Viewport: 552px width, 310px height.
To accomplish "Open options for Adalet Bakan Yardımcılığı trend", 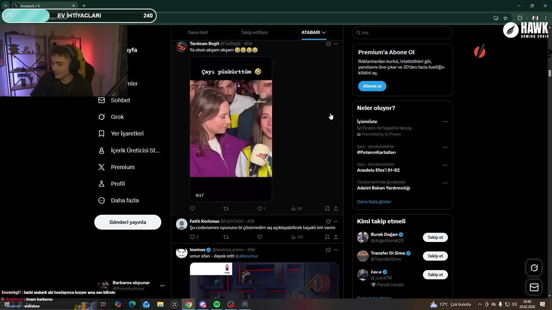I will tap(445, 183).
